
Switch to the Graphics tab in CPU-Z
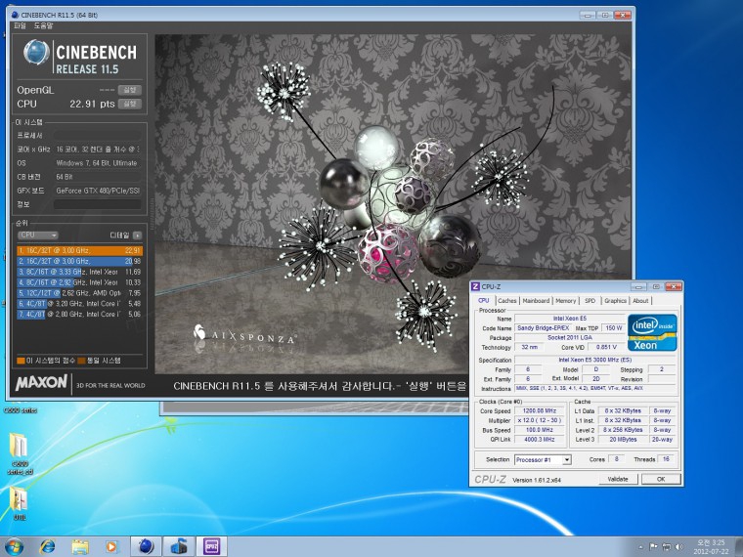click(615, 301)
